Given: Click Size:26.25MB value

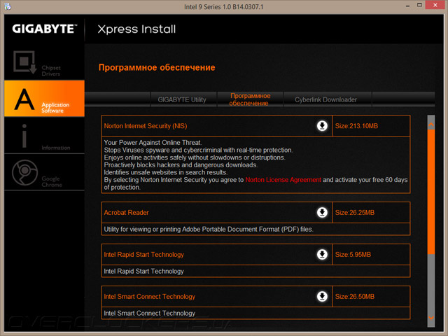Looking at the screenshot, I should tap(355, 213).
